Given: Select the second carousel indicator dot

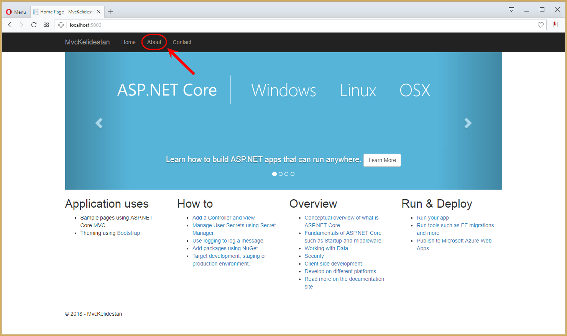Looking at the screenshot, I should coord(281,174).
